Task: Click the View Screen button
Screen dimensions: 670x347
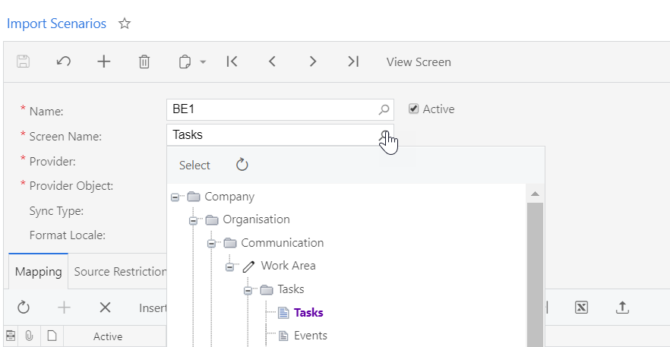Action: (419, 62)
